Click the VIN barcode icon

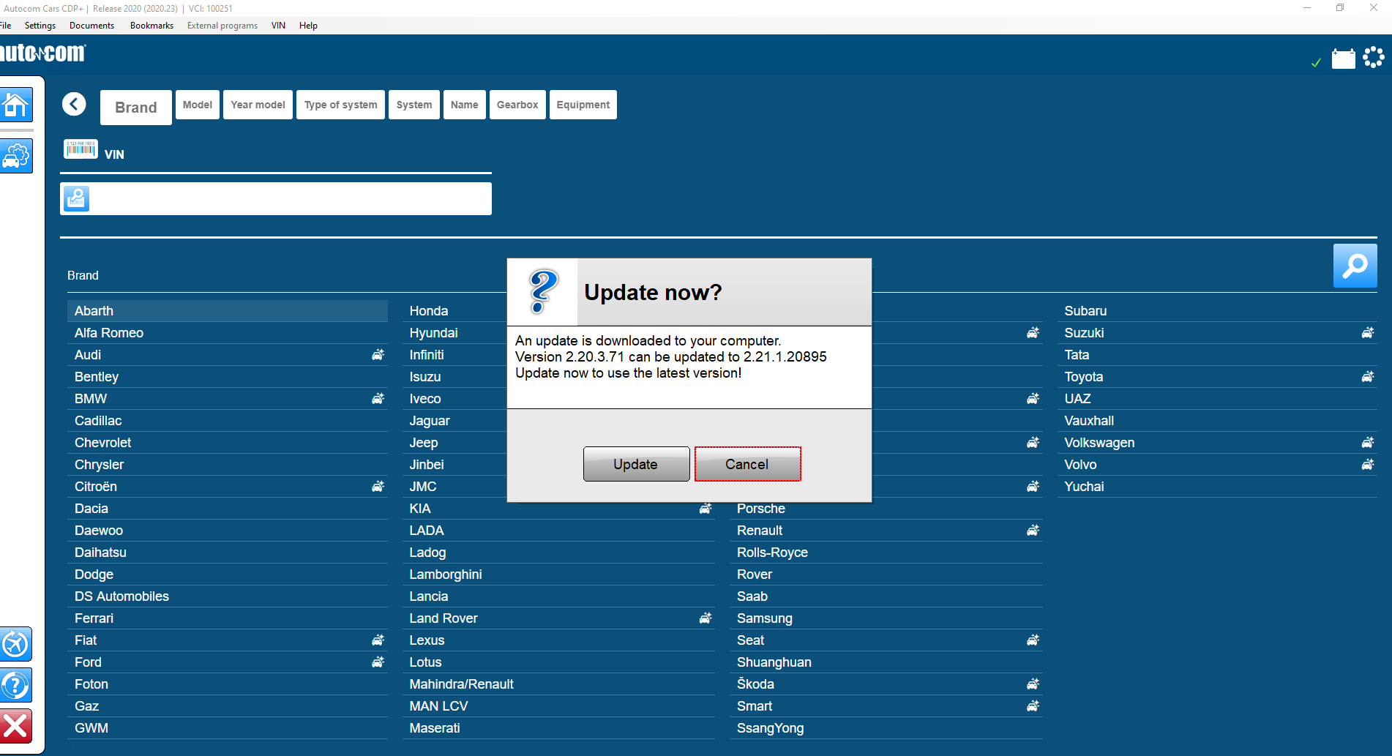pos(81,149)
